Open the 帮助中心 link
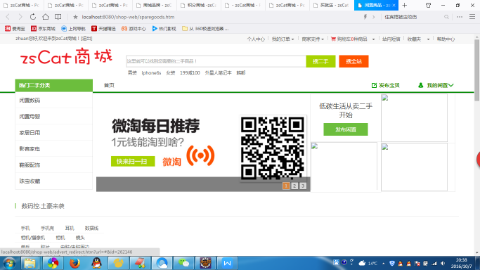The image size is (480, 270). [x=446, y=39]
